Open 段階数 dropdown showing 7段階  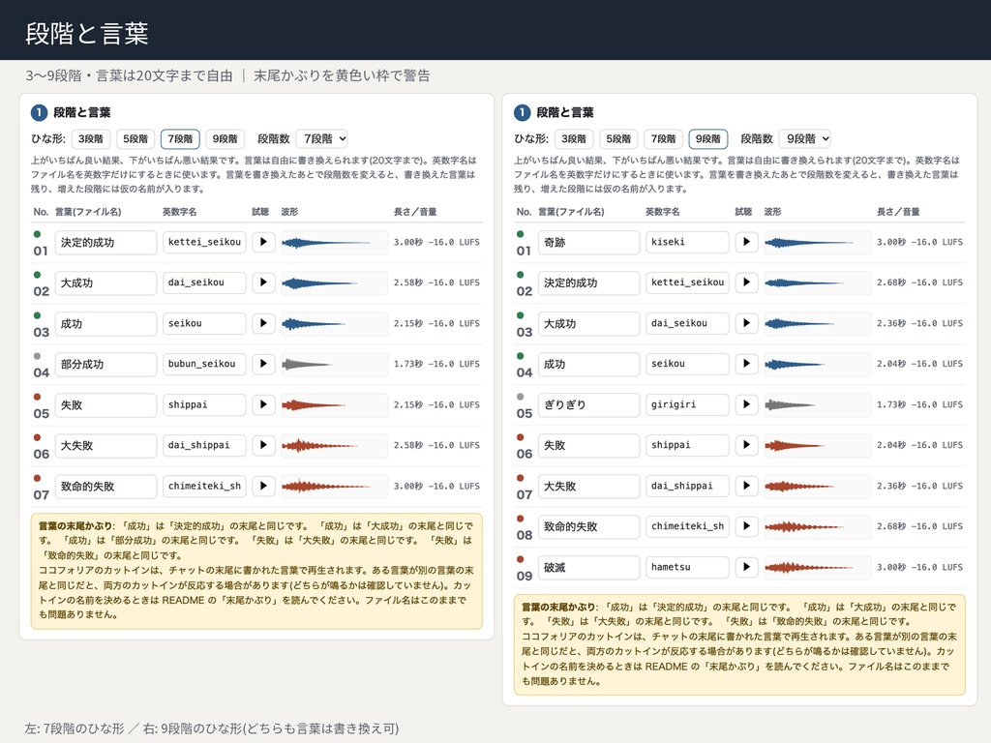click(x=322, y=139)
